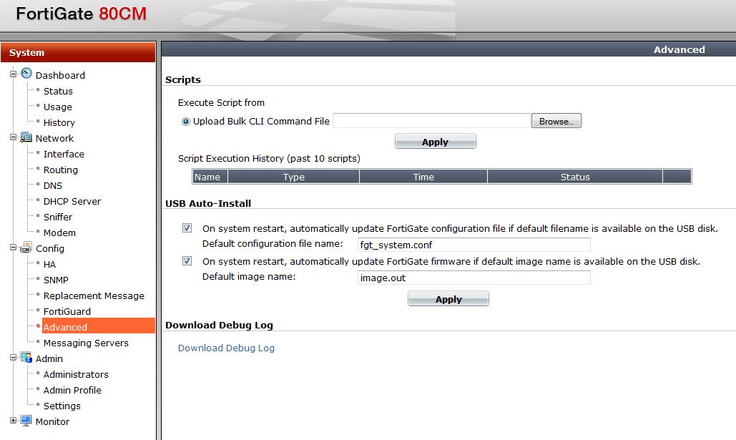736x440 pixels.
Task: Click the Admin user icon
Action: click(x=26, y=357)
